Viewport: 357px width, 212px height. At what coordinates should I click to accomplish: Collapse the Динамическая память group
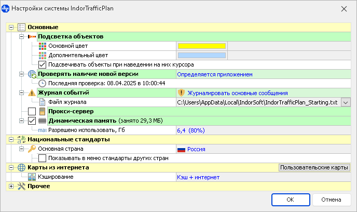(21, 121)
